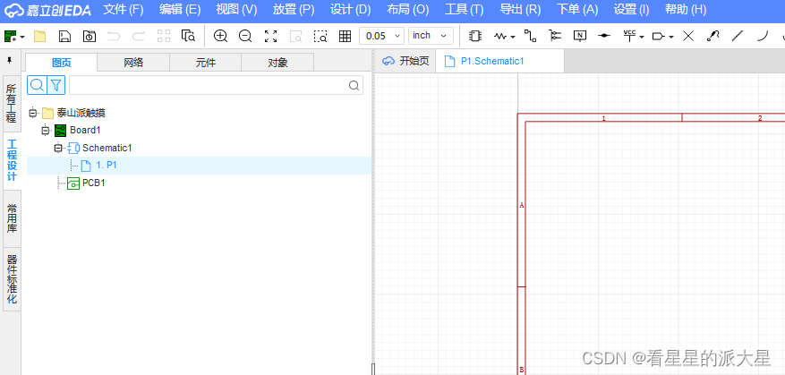The width and height of the screenshot is (785, 375).
Task: Click the greyed-out redo arrow icon
Action: [x=139, y=36]
